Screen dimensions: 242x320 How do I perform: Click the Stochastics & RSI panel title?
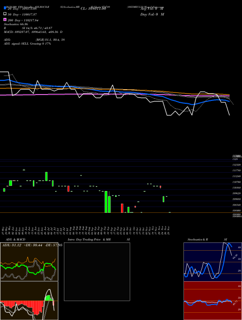pyautogui.click(x=207, y=240)
